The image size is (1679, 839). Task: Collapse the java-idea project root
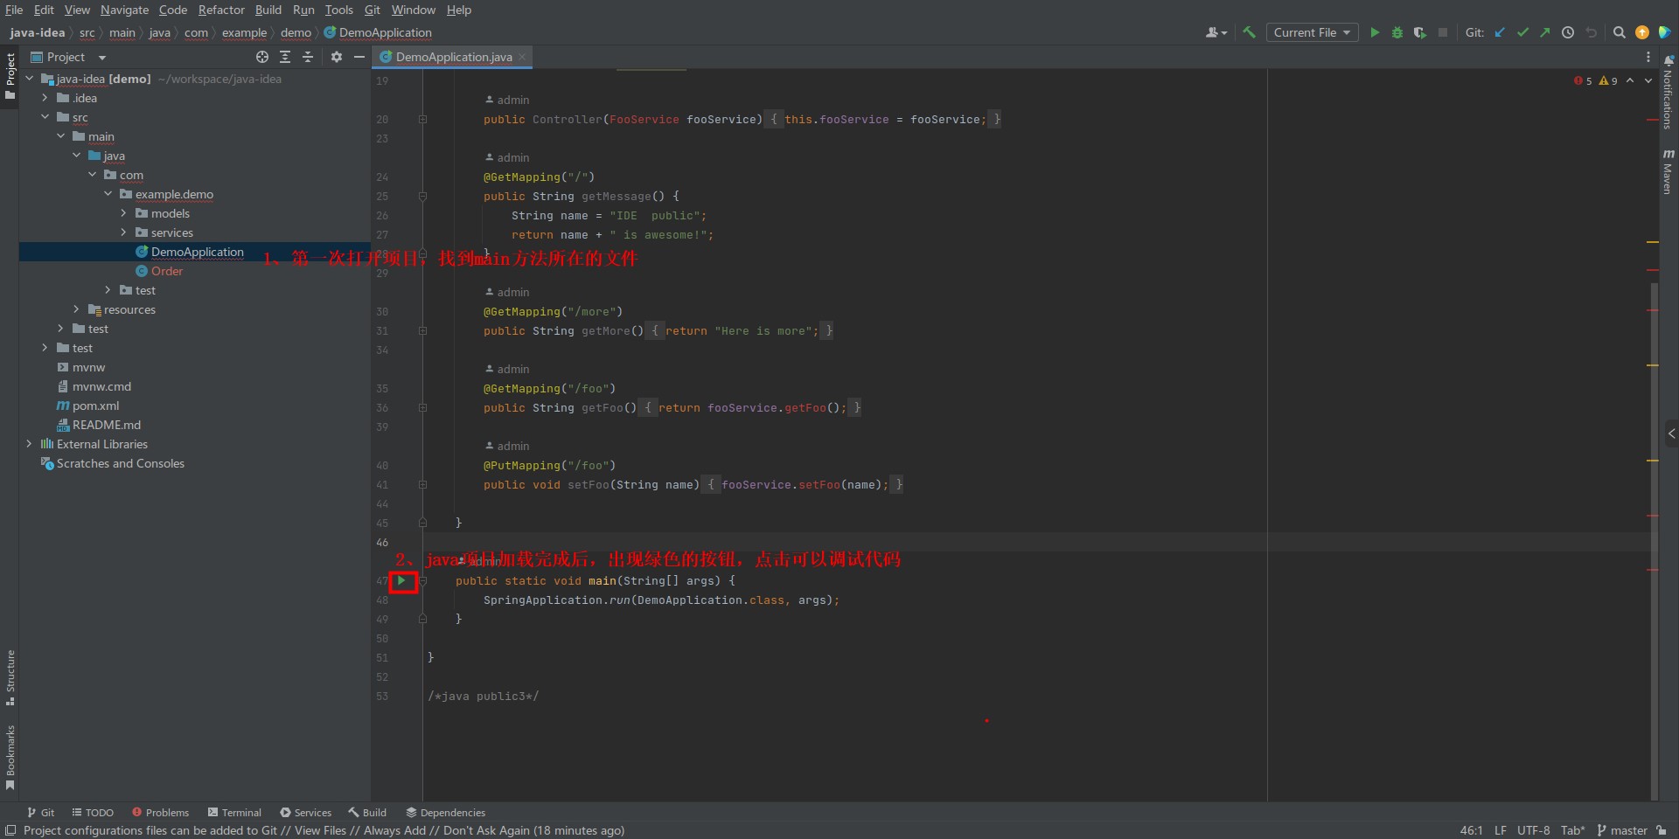coord(29,79)
